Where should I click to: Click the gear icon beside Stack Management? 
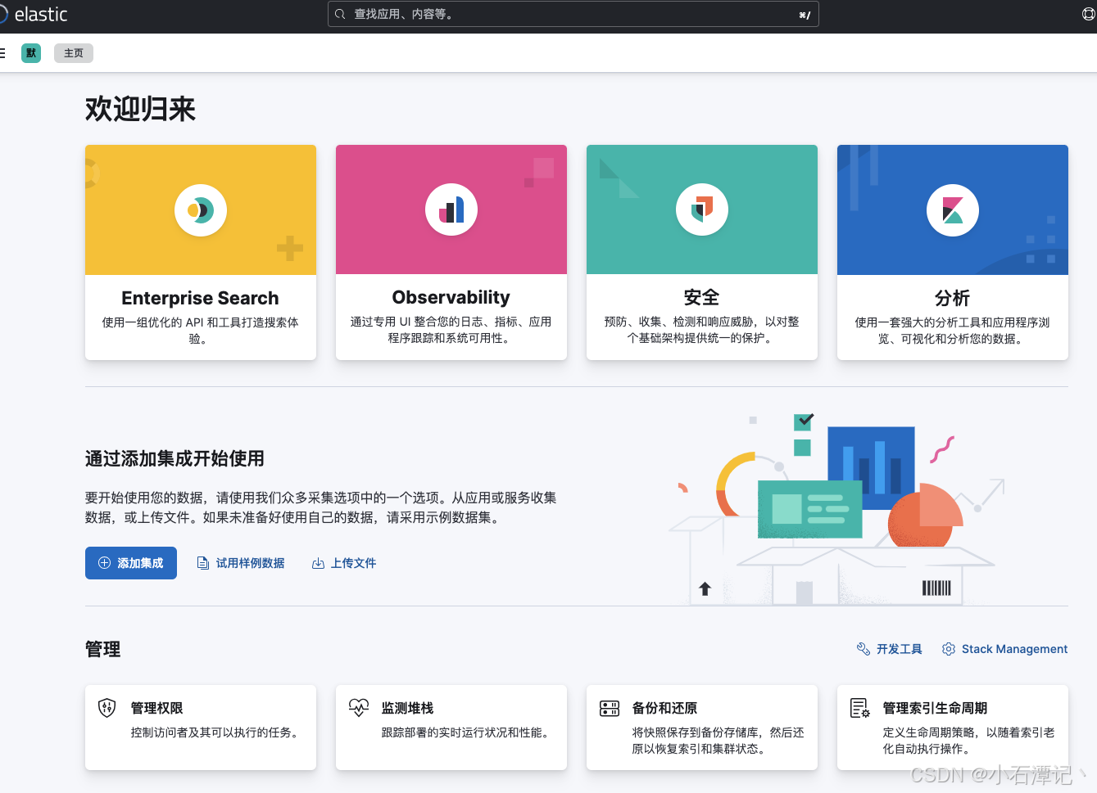pyautogui.click(x=949, y=649)
